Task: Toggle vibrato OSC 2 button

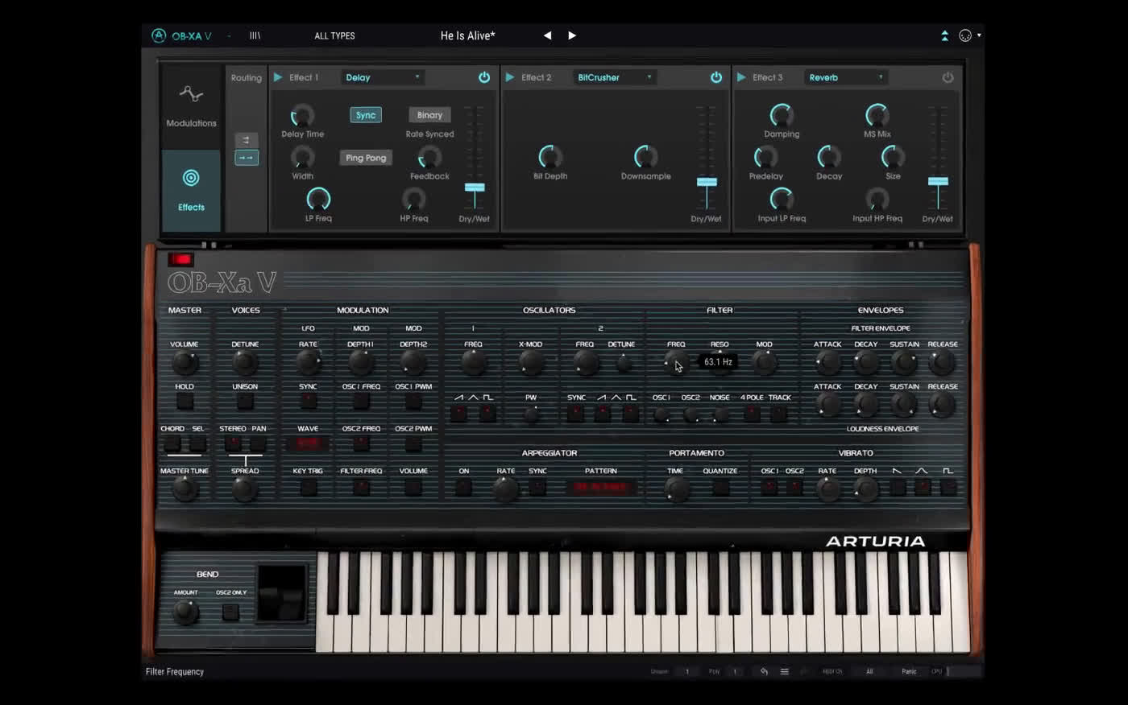Action: tap(794, 486)
